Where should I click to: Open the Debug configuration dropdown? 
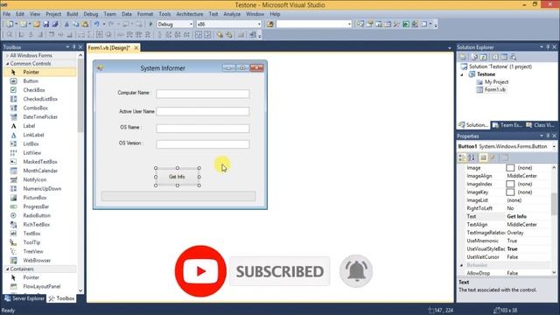pos(191,24)
